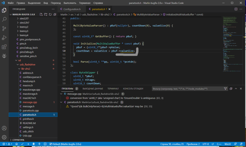This screenshot has height=147, width=246.
Task: Open the Extensions view
Action: pos(4,47)
